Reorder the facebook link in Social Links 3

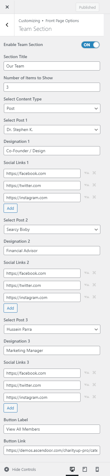pos(87,373)
